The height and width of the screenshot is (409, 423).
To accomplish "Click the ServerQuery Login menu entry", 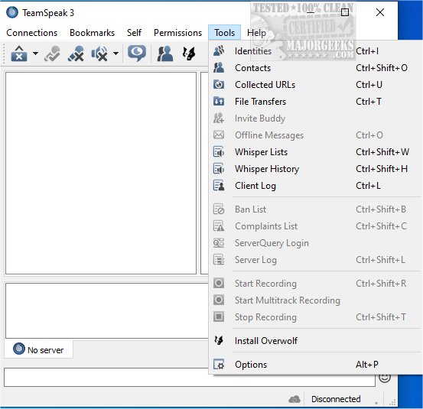I will click(x=315, y=243).
